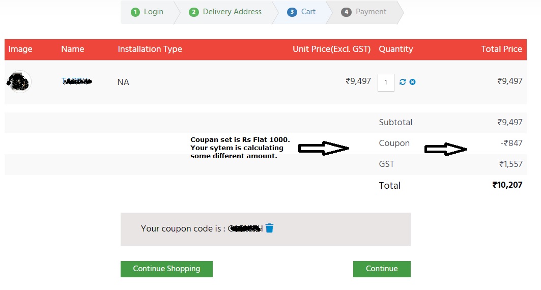Open the product image thumbnail
Image resolution: width=541 pixels, height=290 pixels.
point(19,81)
